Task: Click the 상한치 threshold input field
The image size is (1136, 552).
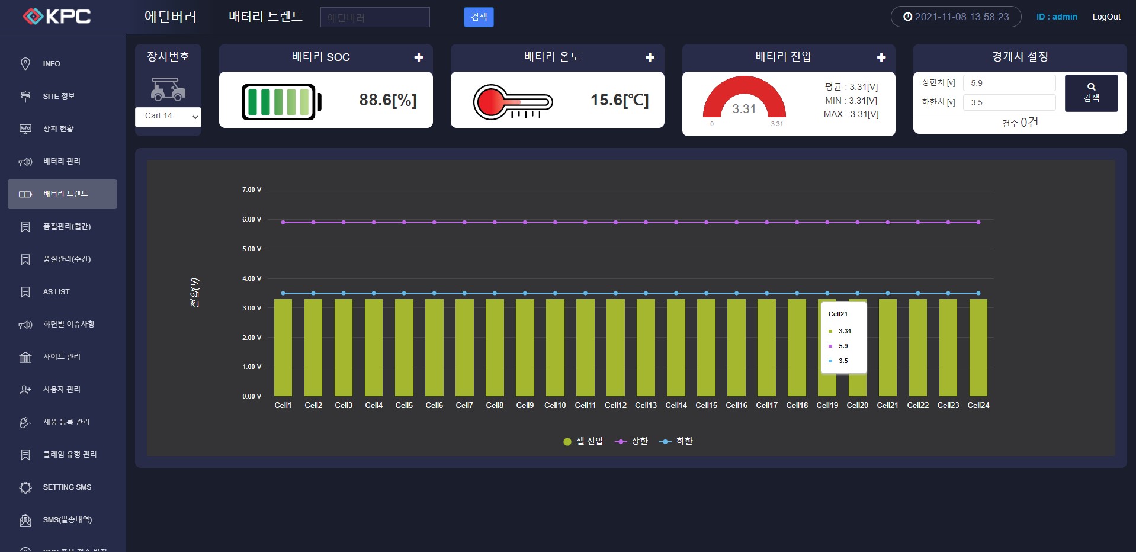Action: (x=1009, y=84)
